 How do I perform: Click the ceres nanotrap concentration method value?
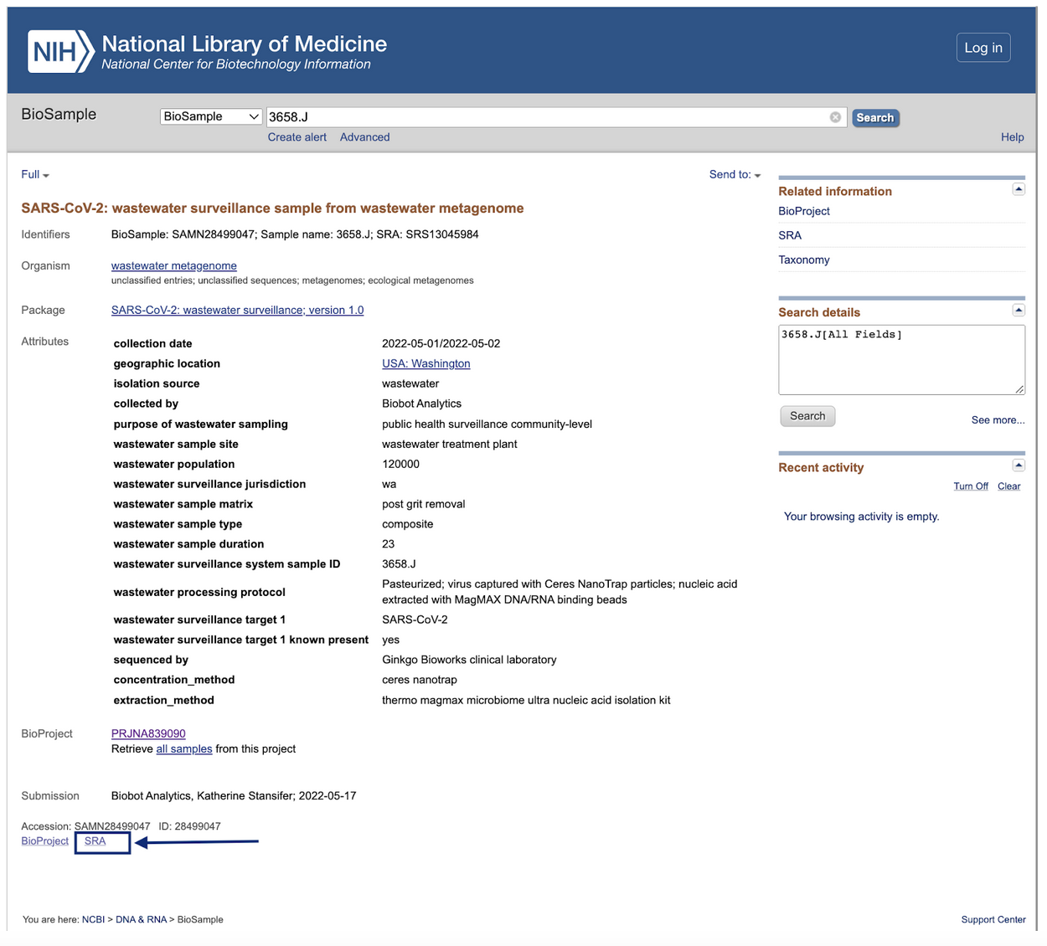tap(420, 680)
